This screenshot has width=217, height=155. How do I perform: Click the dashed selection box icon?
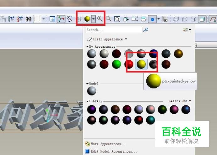(37, 19)
